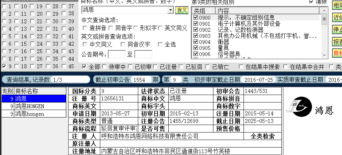Click the 商标名称 results column header
Screen dimensions: 342x155
[x=40, y=91]
